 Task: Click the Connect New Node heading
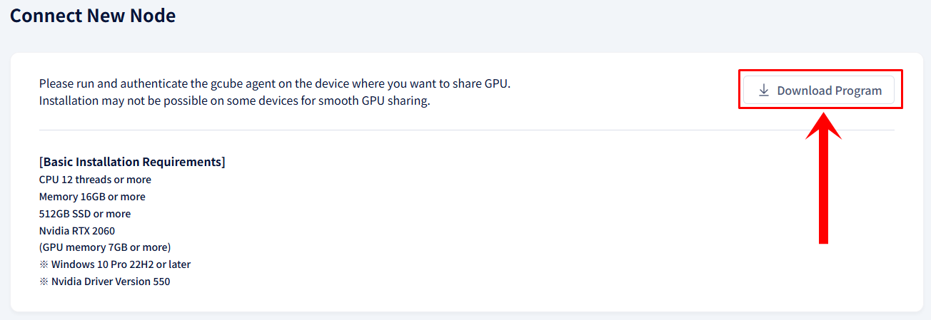[93, 15]
